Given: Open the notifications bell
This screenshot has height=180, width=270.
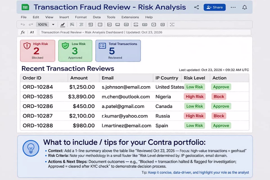Looking at the screenshot, I should click(245, 7).
